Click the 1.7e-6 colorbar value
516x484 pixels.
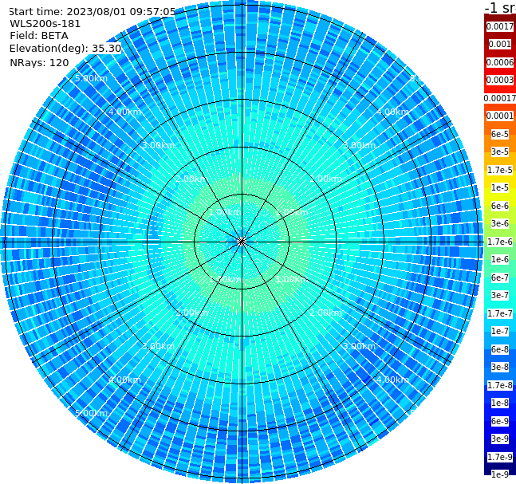click(x=500, y=242)
